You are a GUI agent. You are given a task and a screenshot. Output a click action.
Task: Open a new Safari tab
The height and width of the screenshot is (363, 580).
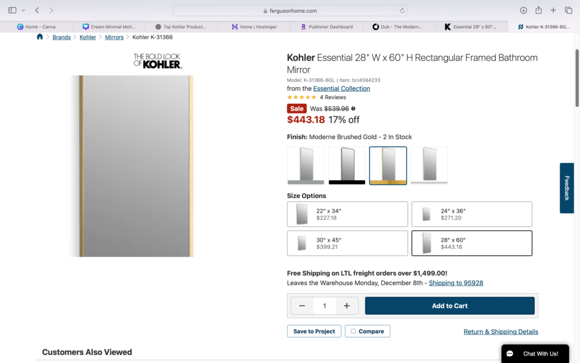[553, 10]
